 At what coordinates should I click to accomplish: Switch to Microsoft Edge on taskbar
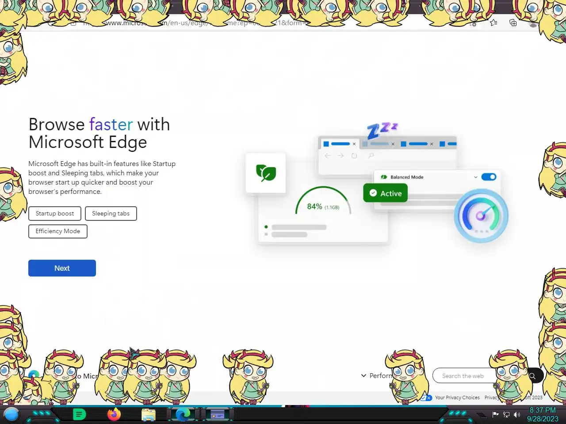tap(183, 415)
